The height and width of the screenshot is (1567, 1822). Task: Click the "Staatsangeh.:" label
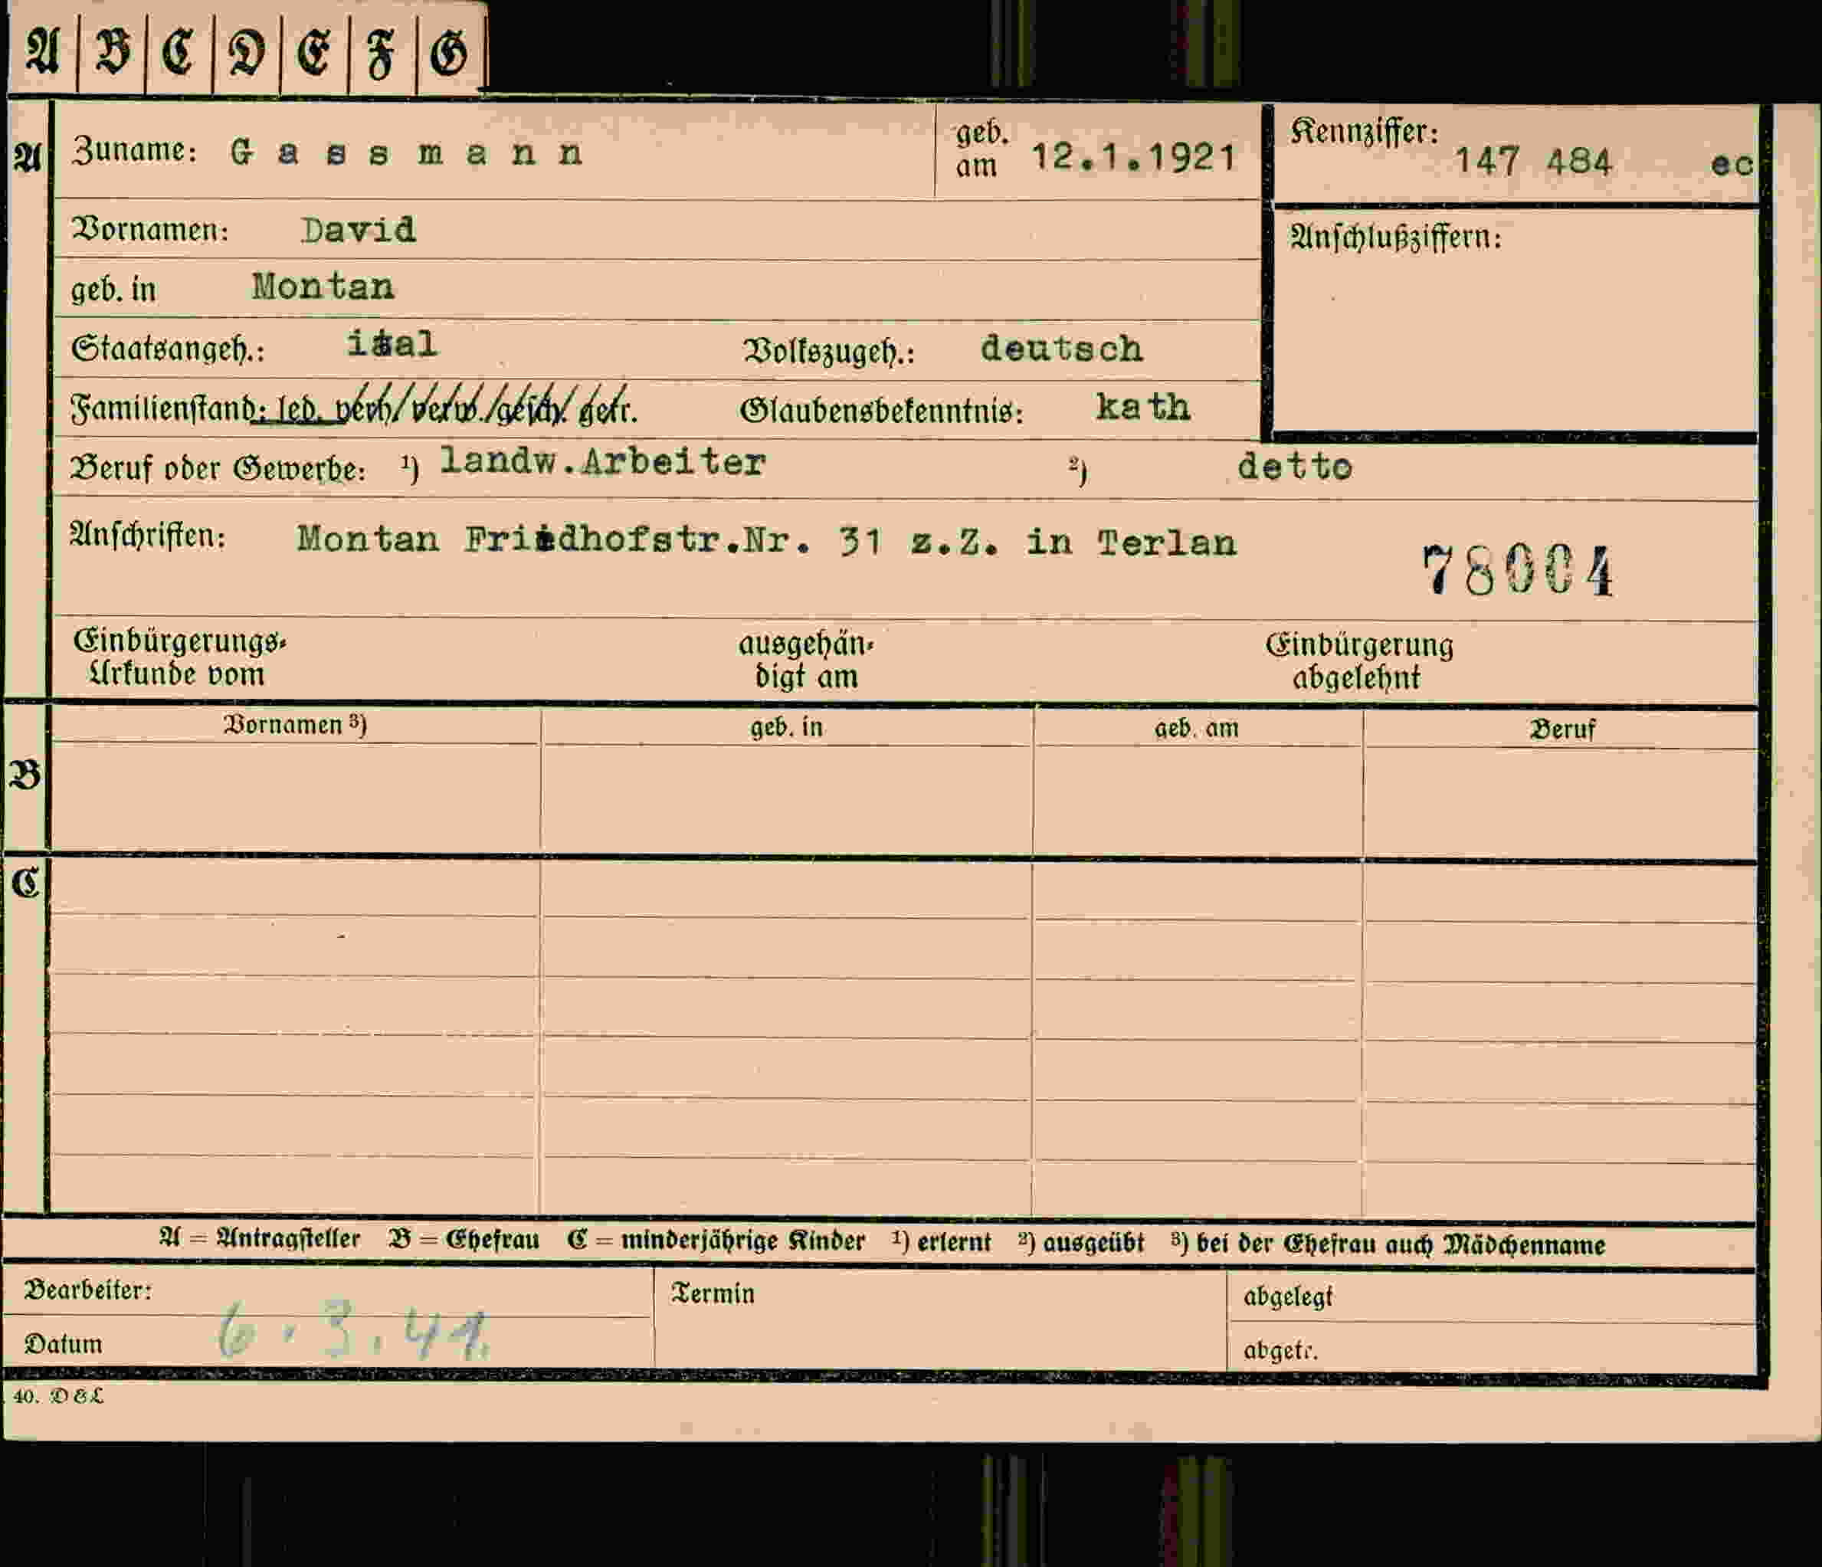(167, 349)
